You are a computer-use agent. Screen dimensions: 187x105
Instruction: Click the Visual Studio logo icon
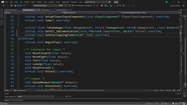tap(3, 2)
